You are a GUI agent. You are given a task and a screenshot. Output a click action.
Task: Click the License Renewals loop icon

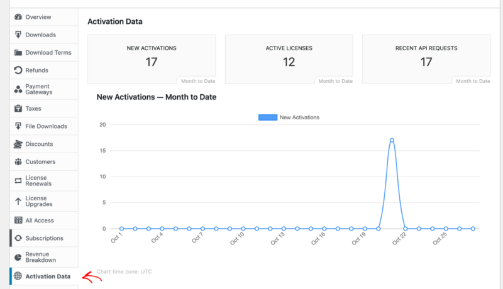[x=18, y=181]
